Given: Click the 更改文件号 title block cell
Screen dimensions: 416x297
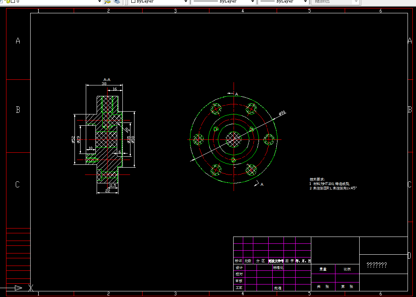Looking at the screenshot, I should (x=276, y=261).
